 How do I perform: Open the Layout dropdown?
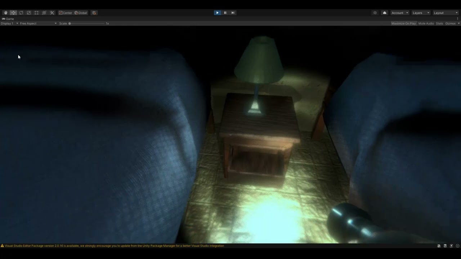coord(446,13)
